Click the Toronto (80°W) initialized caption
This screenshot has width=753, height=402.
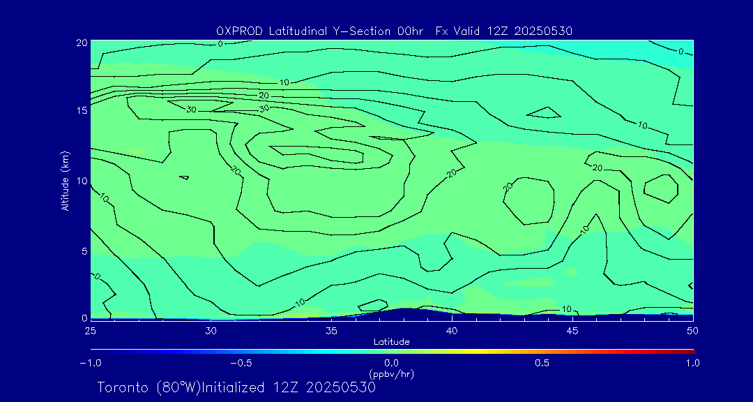coord(236,387)
